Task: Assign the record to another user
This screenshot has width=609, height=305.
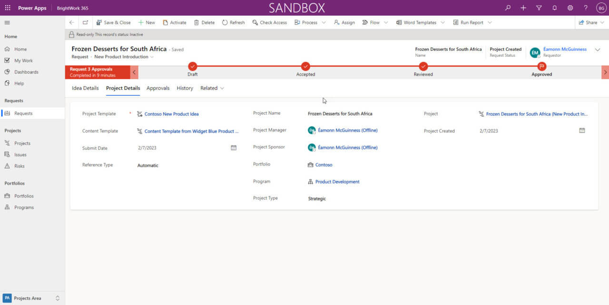Action: click(344, 22)
